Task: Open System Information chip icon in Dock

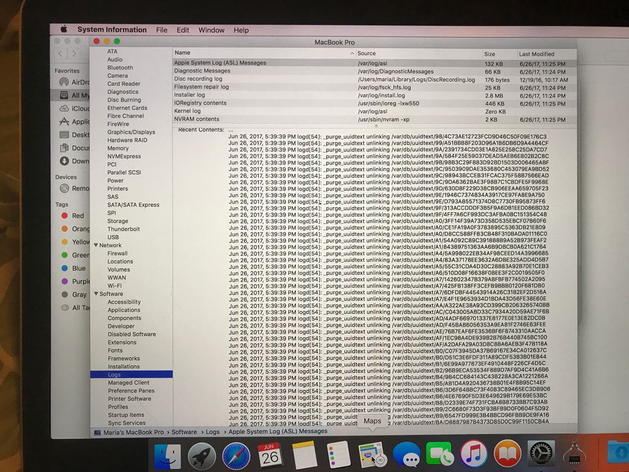Action: pyautogui.click(x=575, y=452)
